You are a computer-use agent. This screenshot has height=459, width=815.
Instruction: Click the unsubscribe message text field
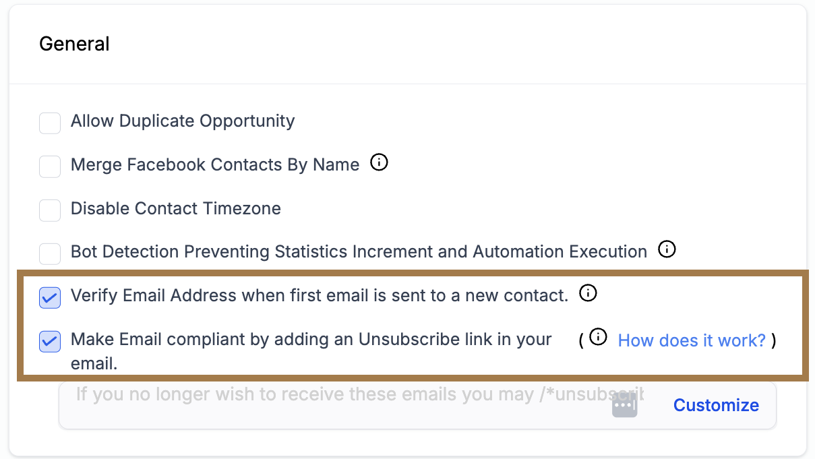(x=337, y=394)
